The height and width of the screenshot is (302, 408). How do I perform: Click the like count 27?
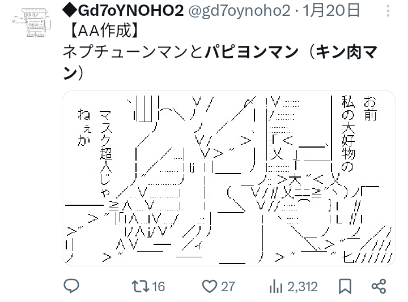(x=228, y=287)
